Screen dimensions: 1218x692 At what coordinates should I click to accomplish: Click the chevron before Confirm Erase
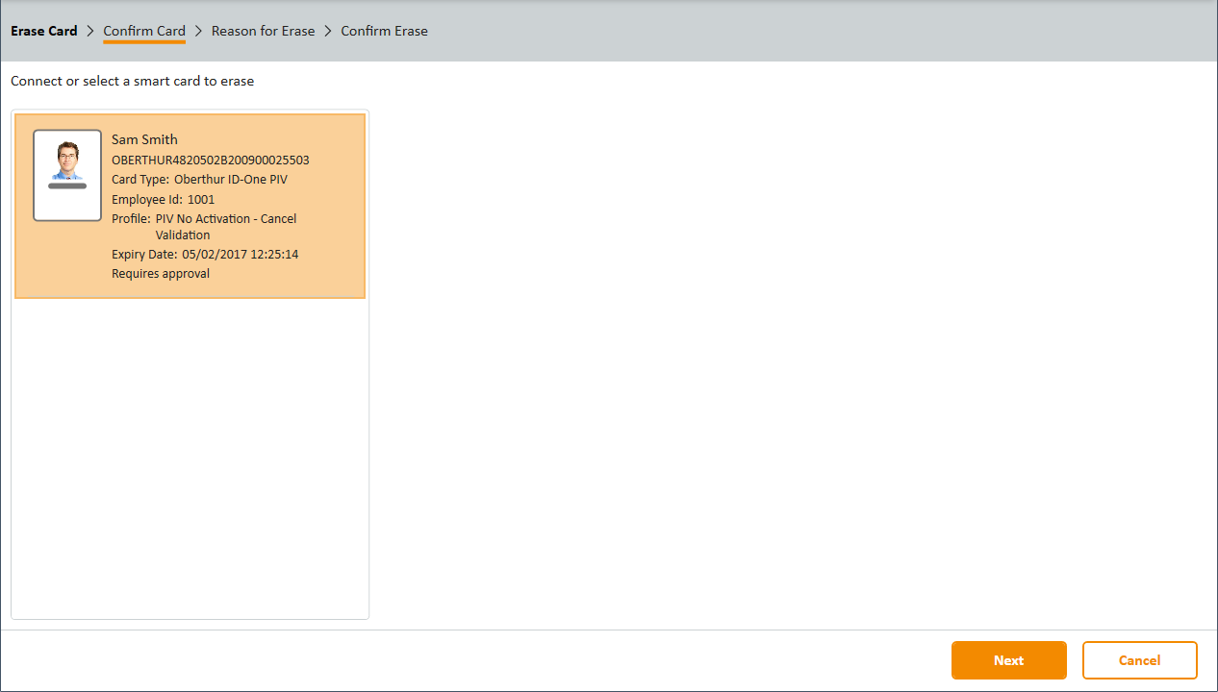pos(328,31)
